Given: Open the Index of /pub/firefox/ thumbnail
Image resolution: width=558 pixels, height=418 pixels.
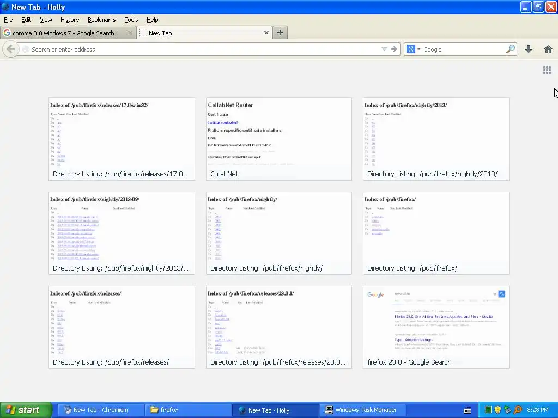Looking at the screenshot, I should coord(436,233).
